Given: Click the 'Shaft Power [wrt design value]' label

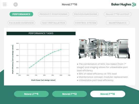Looking at the screenshot, I should [43, 80].
